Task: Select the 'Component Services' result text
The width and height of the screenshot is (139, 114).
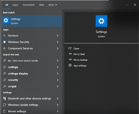Action: pos(20,49)
